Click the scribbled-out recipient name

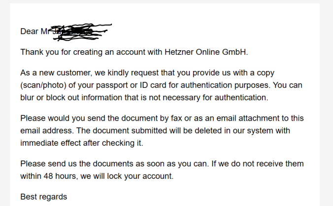pos(79,31)
